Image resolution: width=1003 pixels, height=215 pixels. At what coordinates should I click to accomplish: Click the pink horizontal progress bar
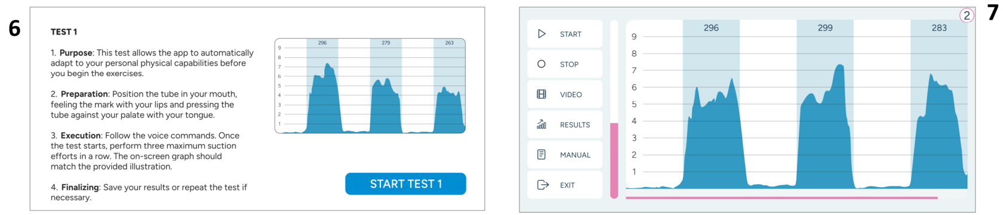(x=782, y=198)
